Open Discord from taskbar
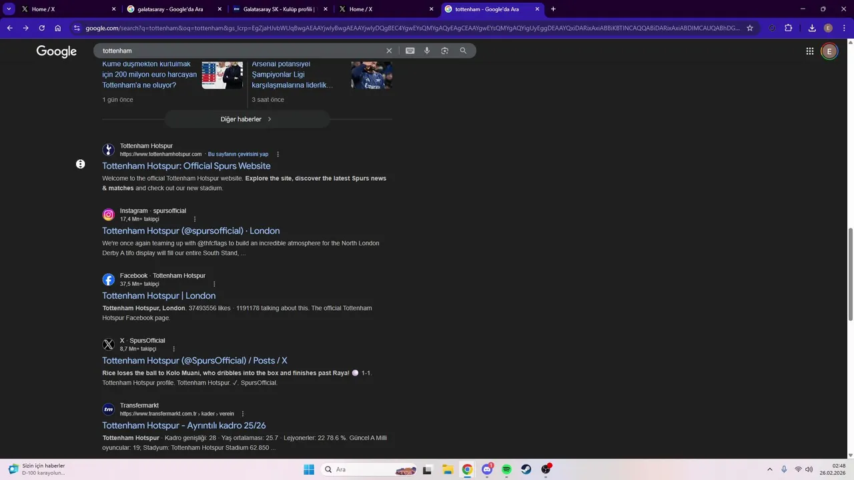Screen dimensions: 854x480 pyautogui.click(x=487, y=469)
